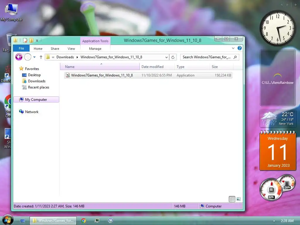The height and width of the screenshot is (225, 300).
Task: Switch to the Home ribbon tab
Action: pos(38,49)
